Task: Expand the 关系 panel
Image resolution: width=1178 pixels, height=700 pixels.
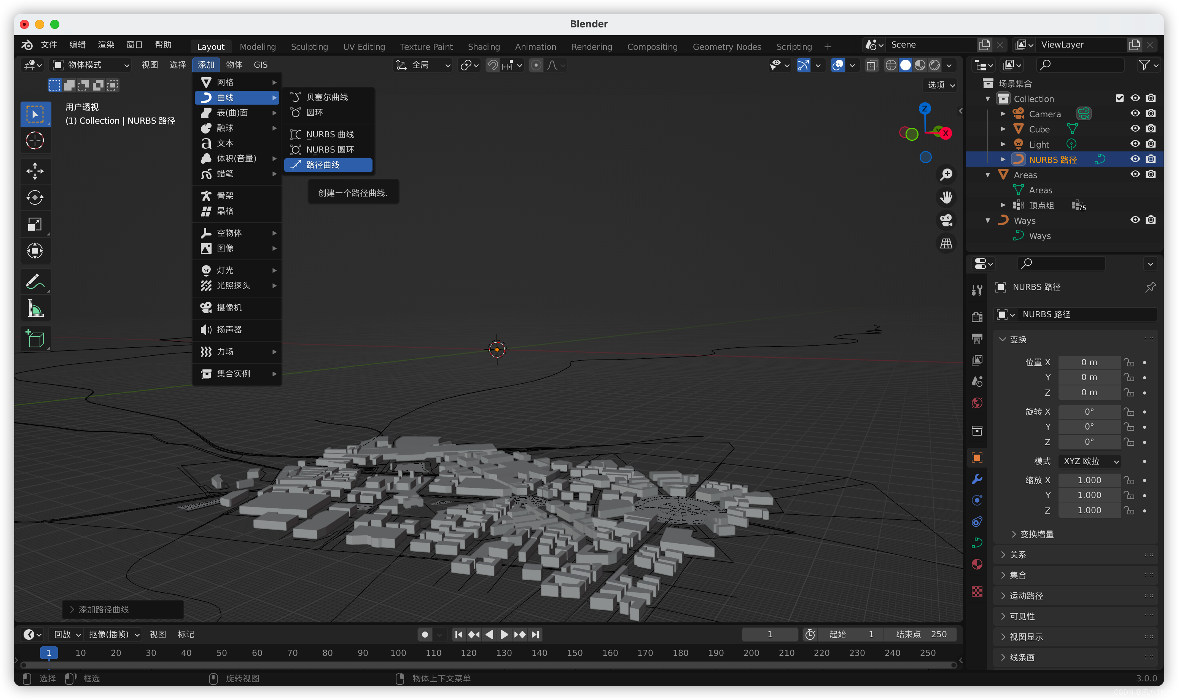Action: point(1018,555)
